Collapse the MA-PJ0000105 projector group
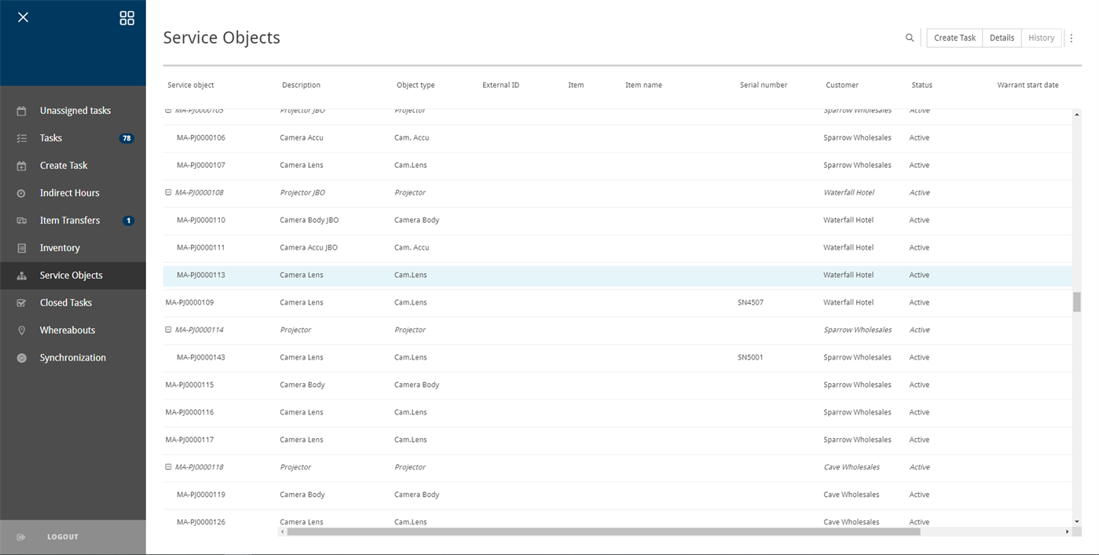 coord(167,110)
